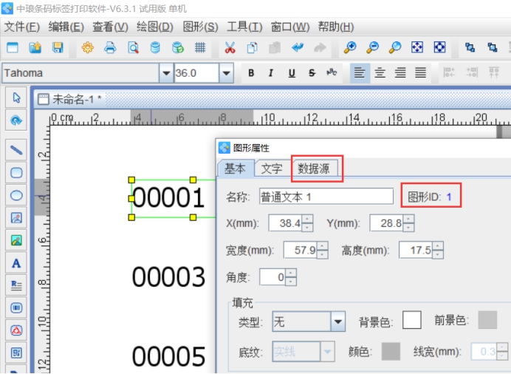The image size is (511, 374).
Task: Expand the fill 类型 dropdown
Action: (x=338, y=321)
